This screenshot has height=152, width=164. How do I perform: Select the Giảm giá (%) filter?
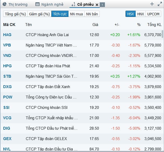click(x=39, y=14)
